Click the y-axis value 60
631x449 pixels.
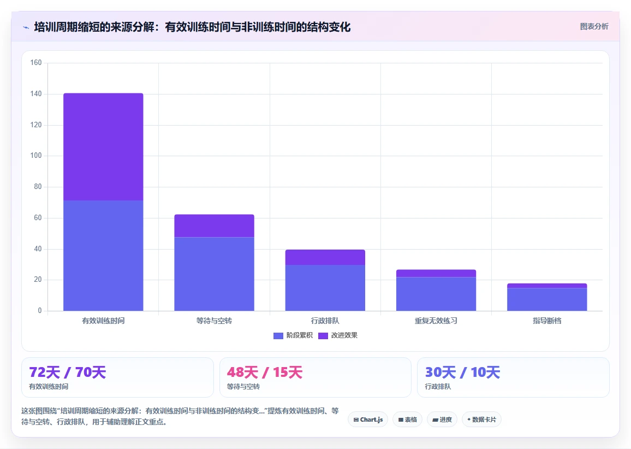(38, 217)
